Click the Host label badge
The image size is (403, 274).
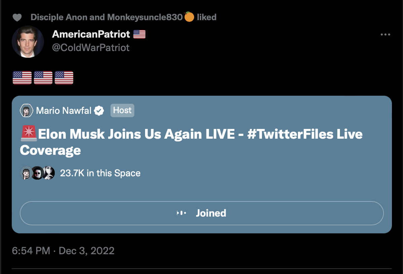122,110
